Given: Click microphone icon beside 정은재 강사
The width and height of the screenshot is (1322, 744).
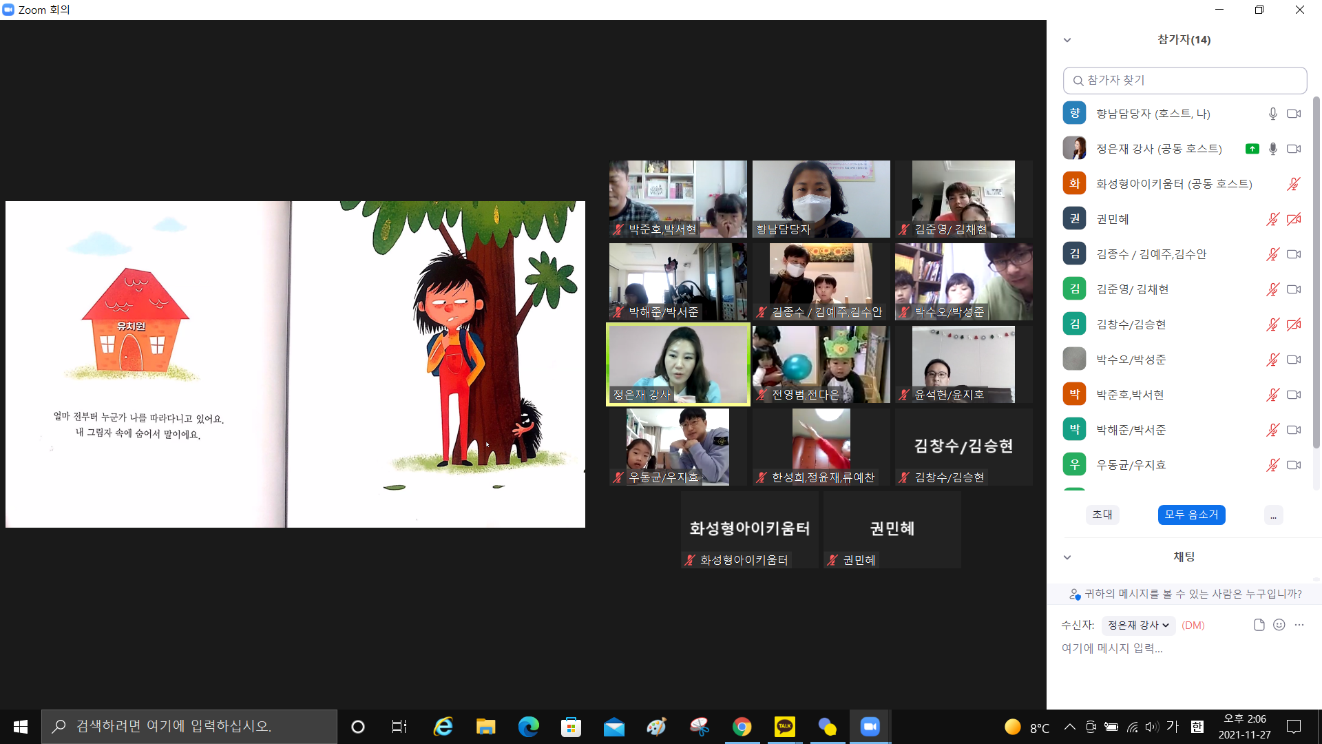Looking at the screenshot, I should pos(1273,149).
